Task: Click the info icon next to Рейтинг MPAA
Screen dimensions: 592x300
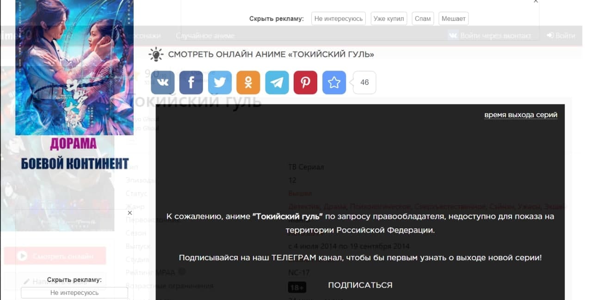Action: point(182,272)
